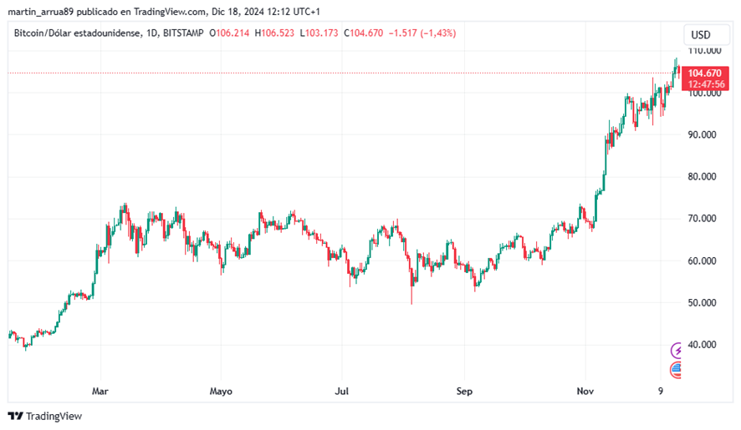The width and height of the screenshot is (741, 430).
Task: Click the Sep label on time axis
Action: point(464,392)
